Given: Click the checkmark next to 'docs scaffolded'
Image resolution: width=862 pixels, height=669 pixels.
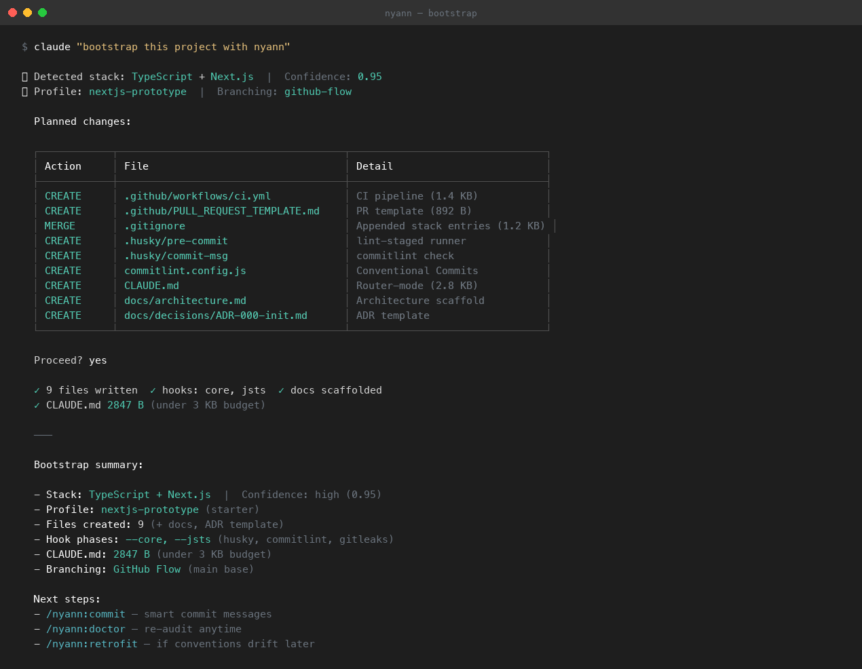Looking at the screenshot, I should pyautogui.click(x=280, y=390).
